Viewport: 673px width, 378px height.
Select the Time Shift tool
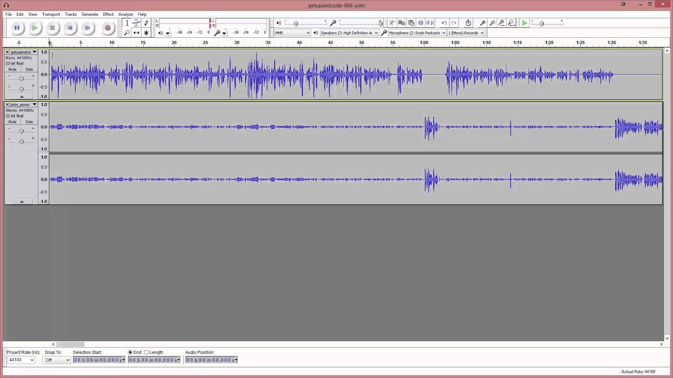136,33
